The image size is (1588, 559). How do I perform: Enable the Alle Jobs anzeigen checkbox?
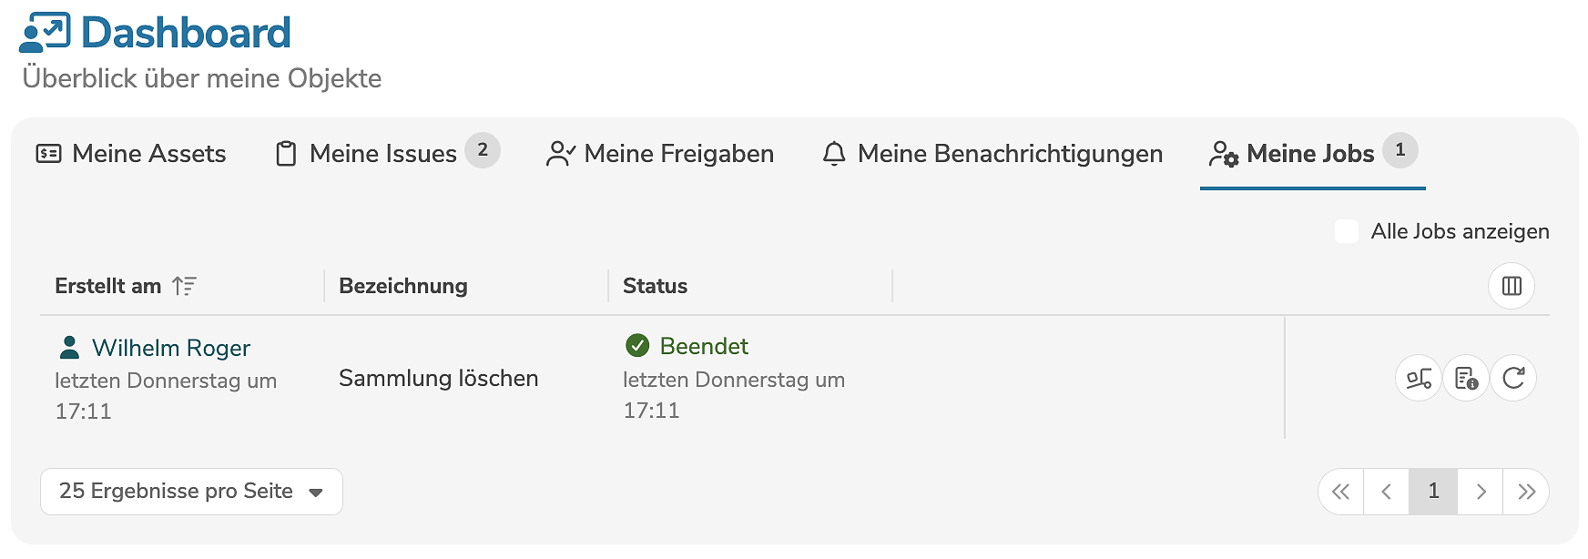point(1347,232)
